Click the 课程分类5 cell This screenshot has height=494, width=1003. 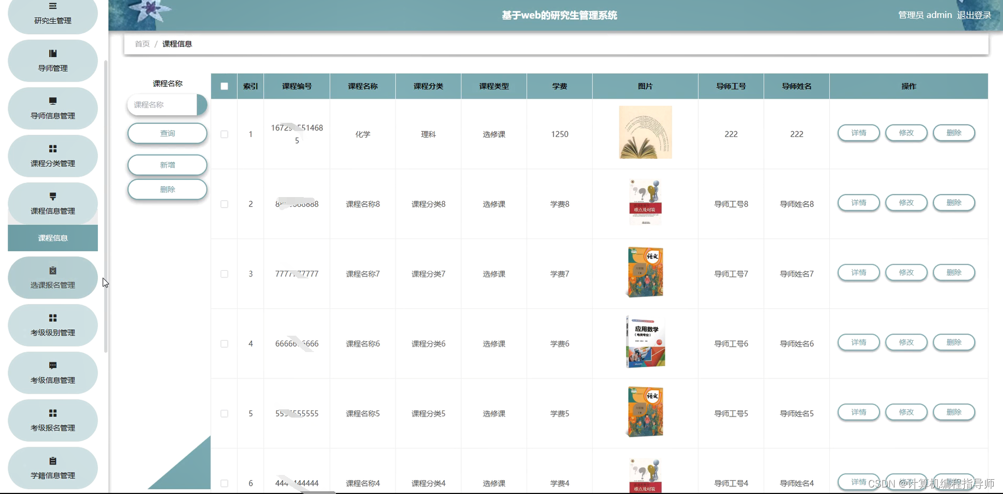pos(428,414)
